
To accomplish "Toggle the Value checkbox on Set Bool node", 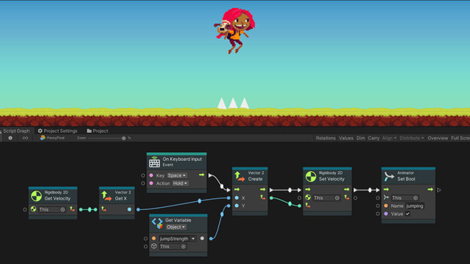I will coord(408,214).
